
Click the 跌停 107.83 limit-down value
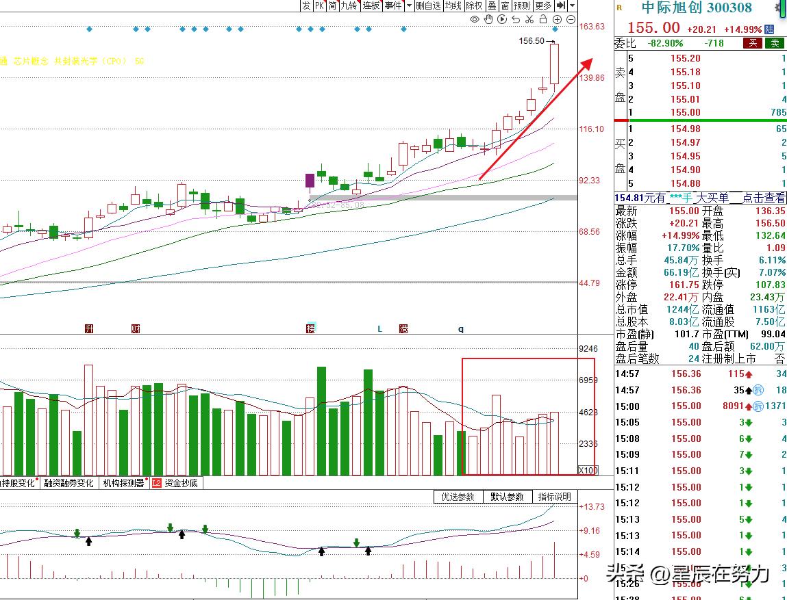[x=771, y=285]
